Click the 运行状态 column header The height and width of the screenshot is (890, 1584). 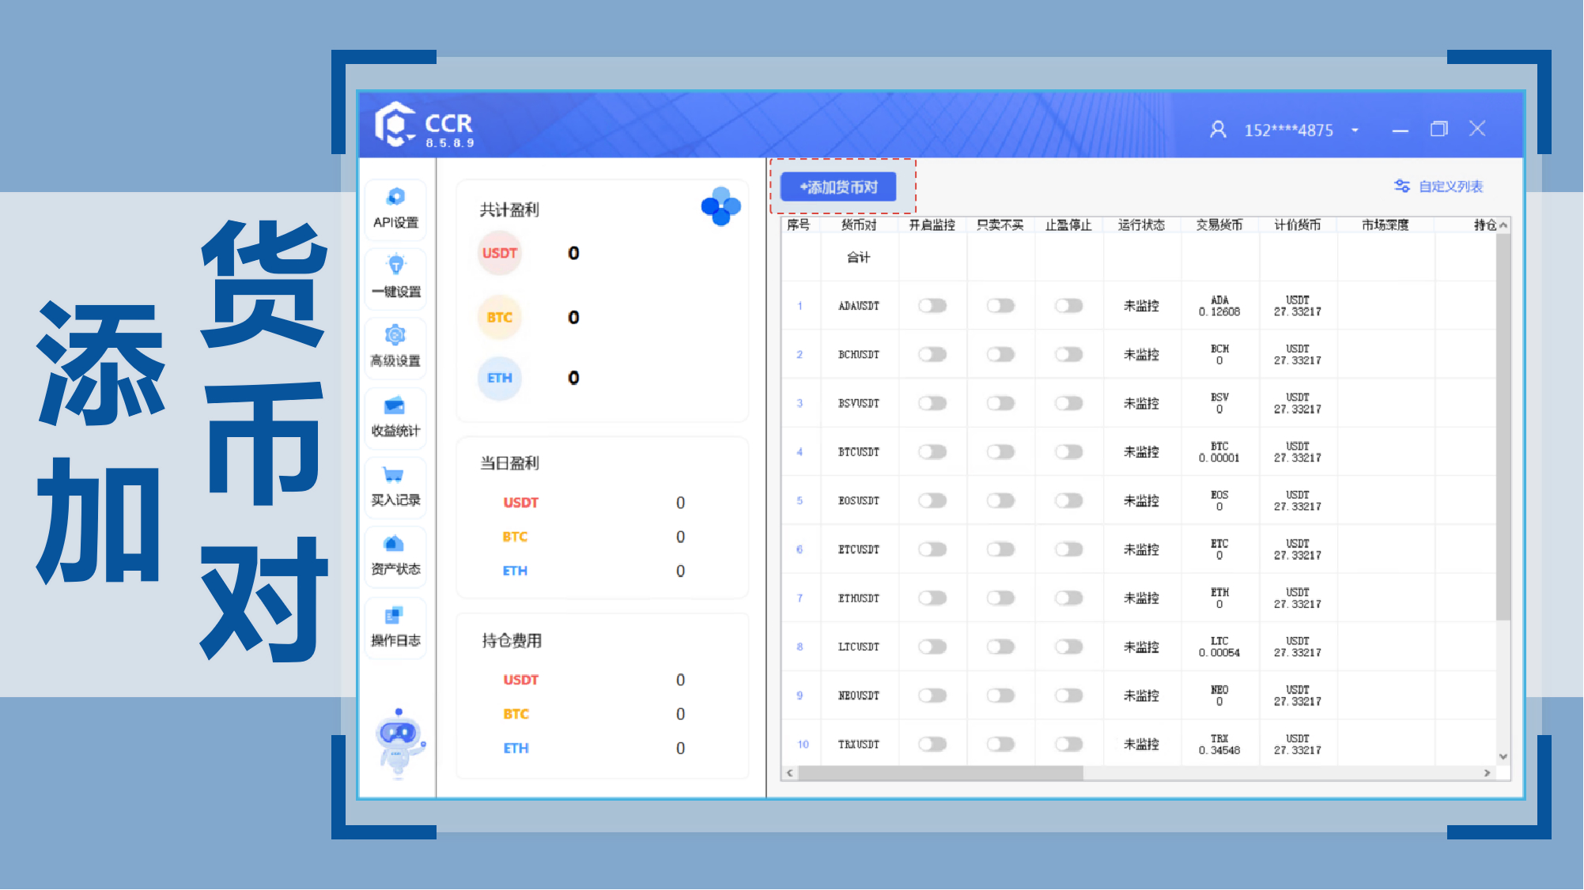click(x=1140, y=225)
